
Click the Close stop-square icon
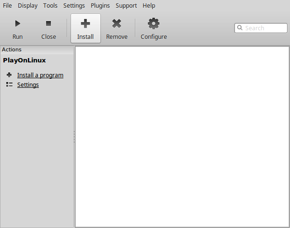coord(48,24)
